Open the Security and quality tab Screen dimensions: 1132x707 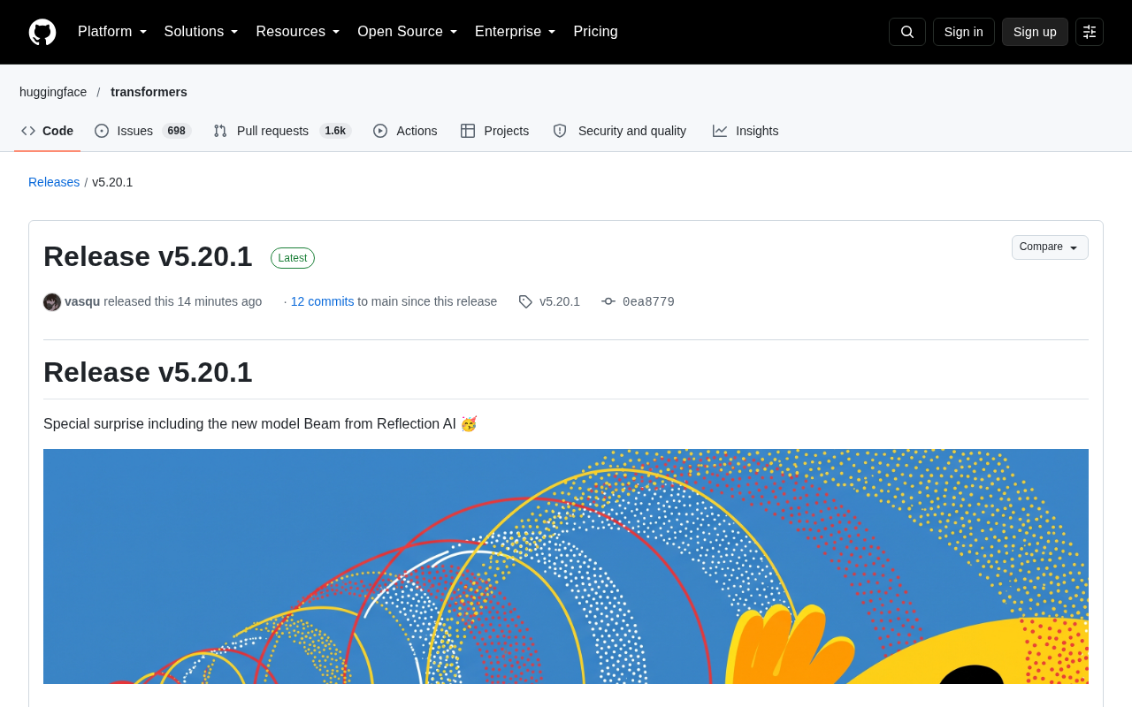[x=620, y=131]
